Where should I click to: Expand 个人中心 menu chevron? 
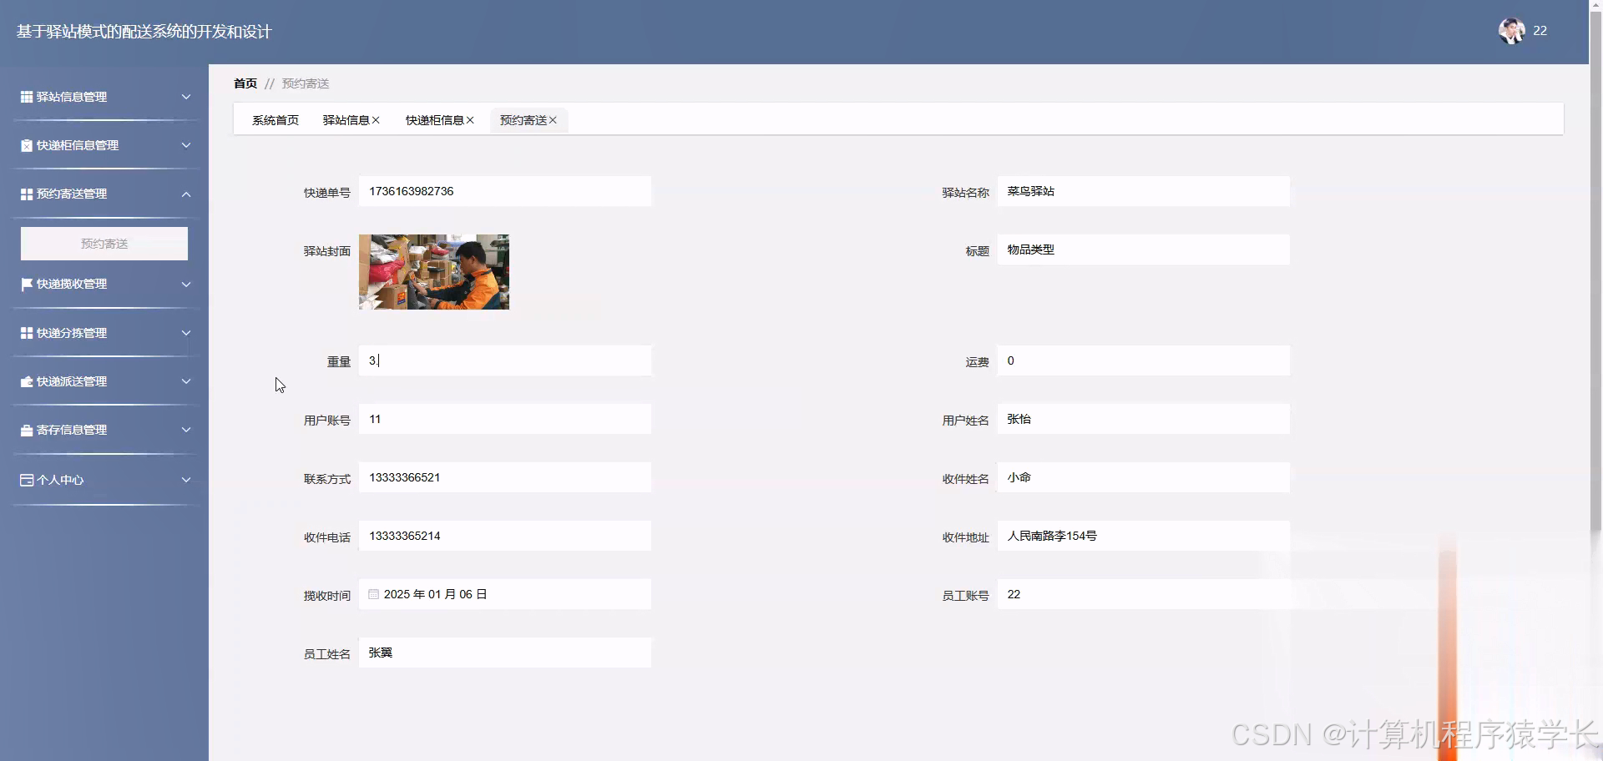click(x=186, y=480)
